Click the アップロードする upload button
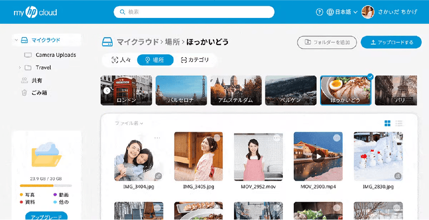 [391, 42]
